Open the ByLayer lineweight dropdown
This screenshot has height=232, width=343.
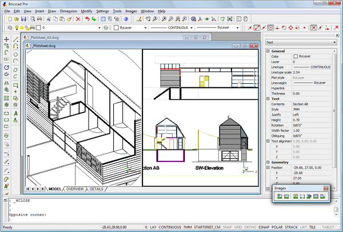(237, 28)
